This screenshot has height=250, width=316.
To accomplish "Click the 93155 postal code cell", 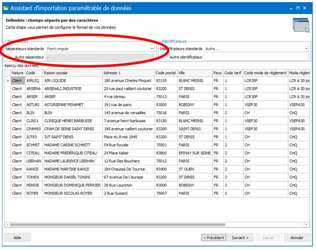I will pyautogui.click(x=166, y=81).
